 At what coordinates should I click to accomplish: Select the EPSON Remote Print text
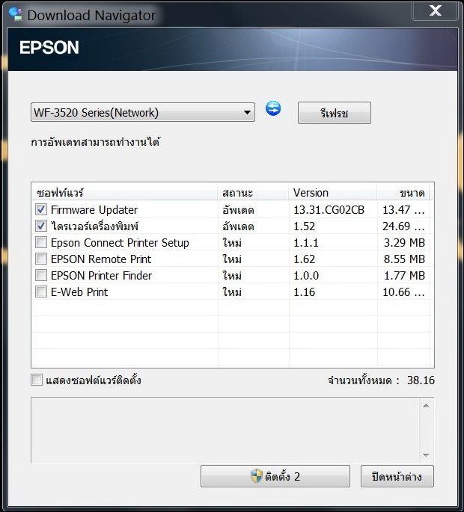pyautogui.click(x=101, y=259)
